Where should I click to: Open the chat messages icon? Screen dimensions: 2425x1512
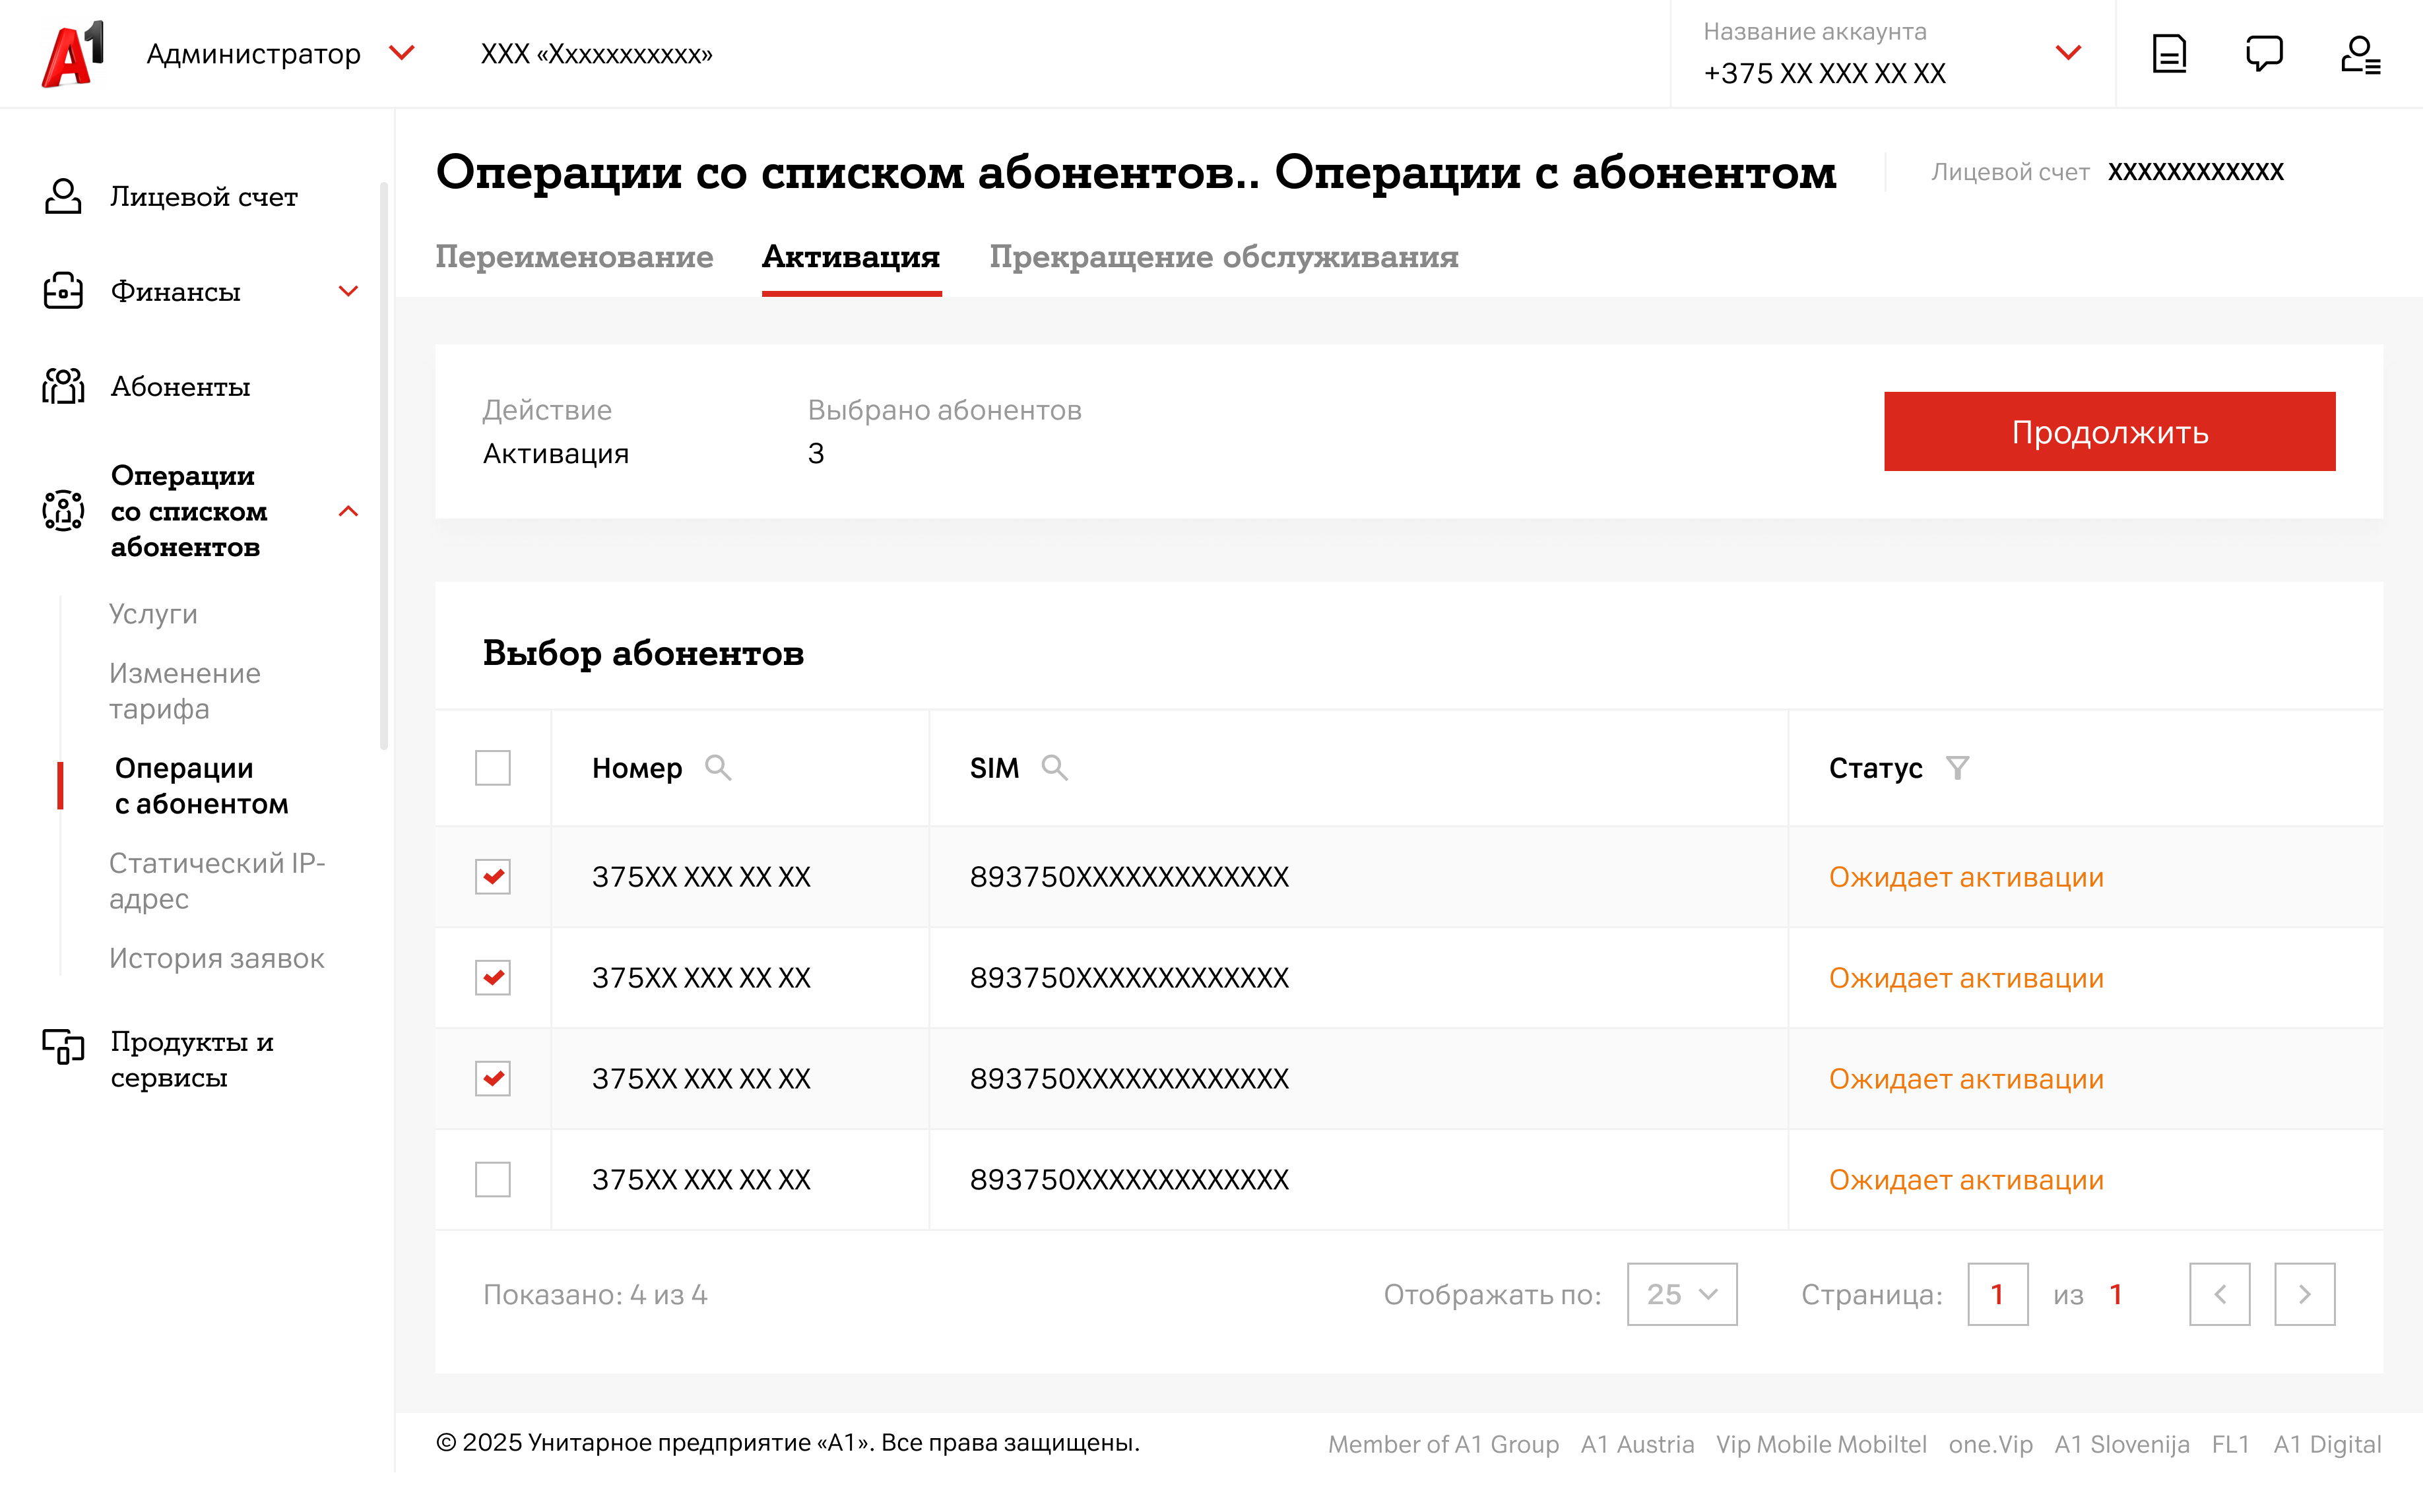coord(2264,54)
